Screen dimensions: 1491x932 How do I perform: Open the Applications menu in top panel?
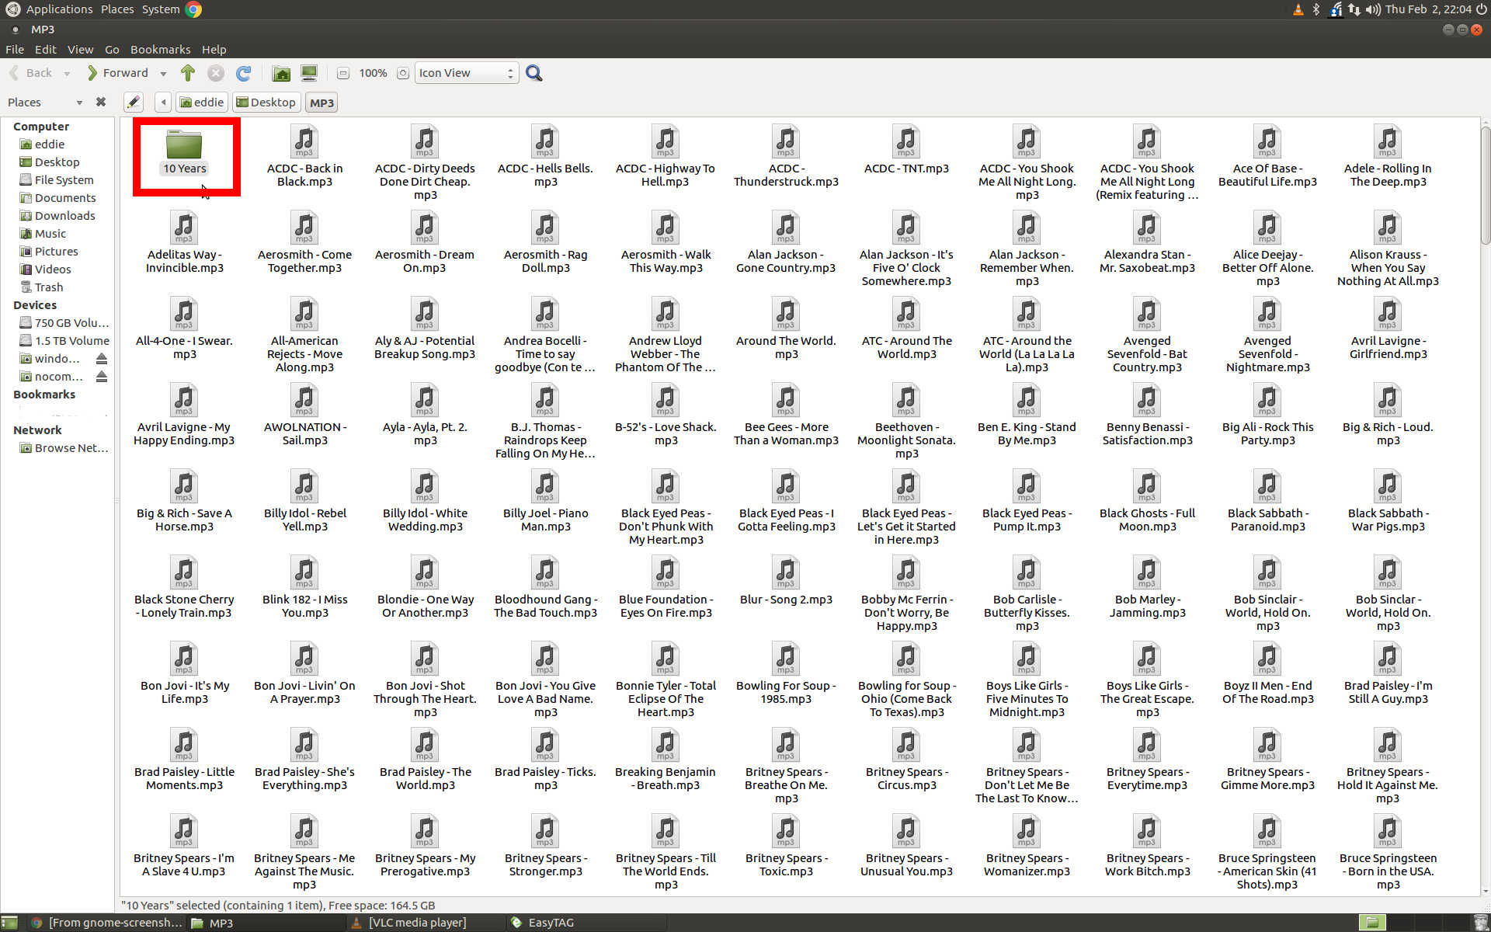[59, 9]
